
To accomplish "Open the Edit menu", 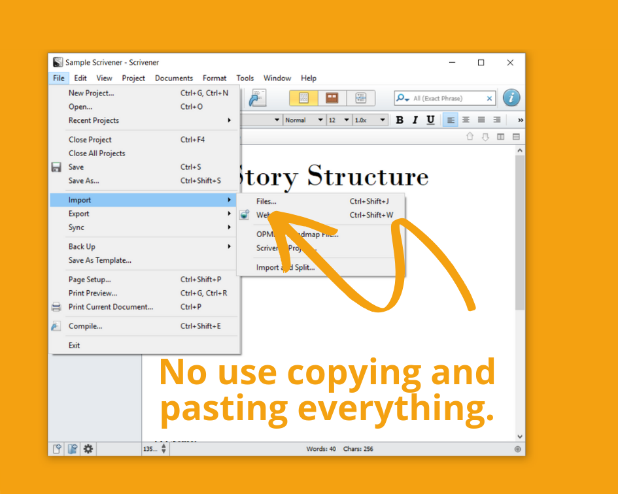I will 80,78.
